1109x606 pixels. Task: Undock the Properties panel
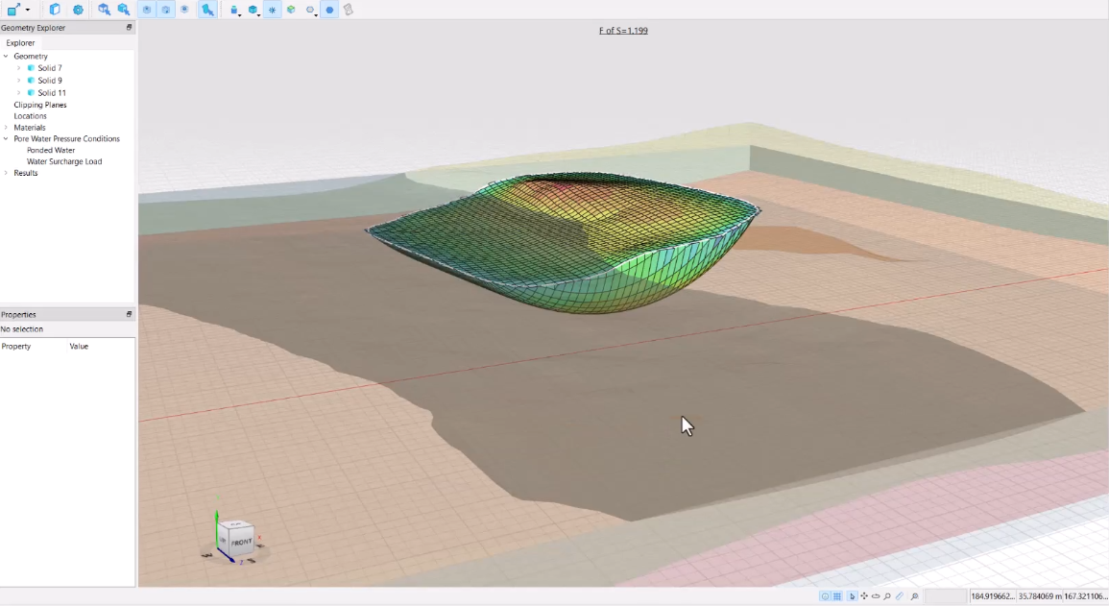click(129, 314)
